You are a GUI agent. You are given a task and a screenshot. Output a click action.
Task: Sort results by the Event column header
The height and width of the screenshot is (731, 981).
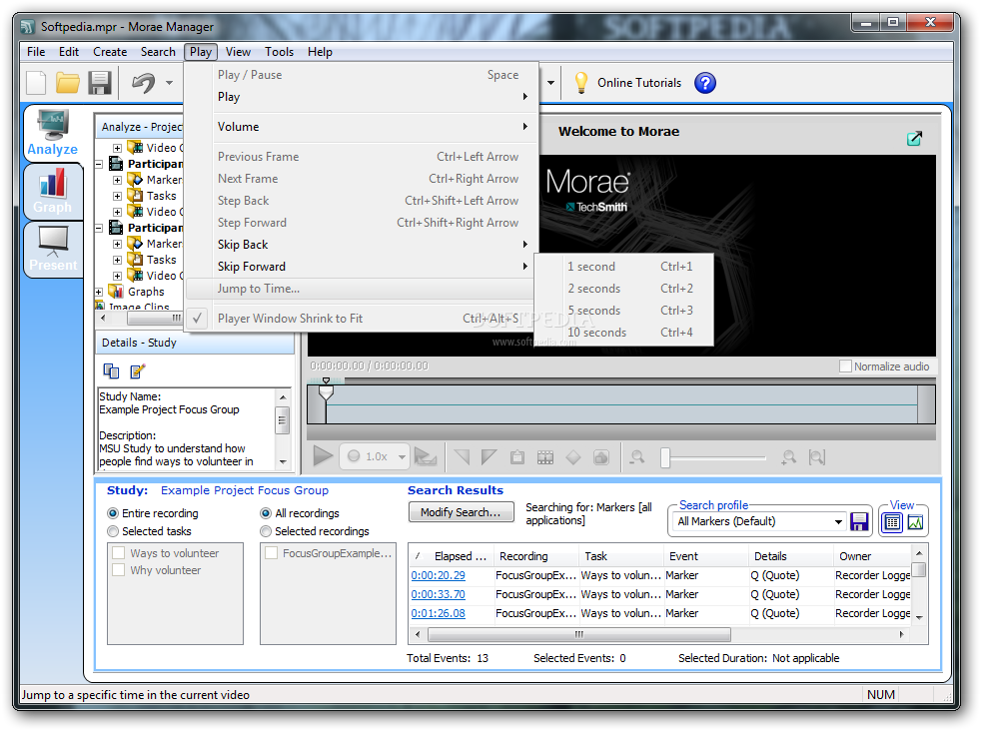click(705, 556)
